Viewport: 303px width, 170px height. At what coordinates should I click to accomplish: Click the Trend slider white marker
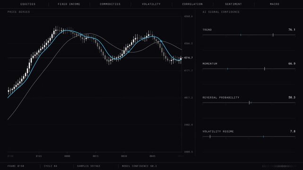[x=273, y=35]
